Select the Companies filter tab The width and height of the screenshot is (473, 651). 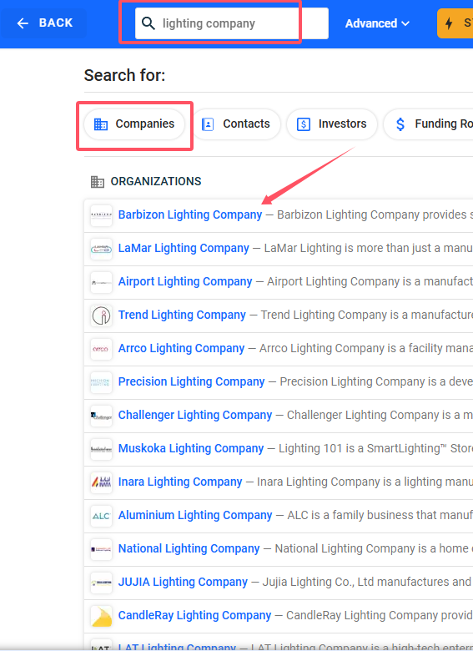(x=134, y=124)
